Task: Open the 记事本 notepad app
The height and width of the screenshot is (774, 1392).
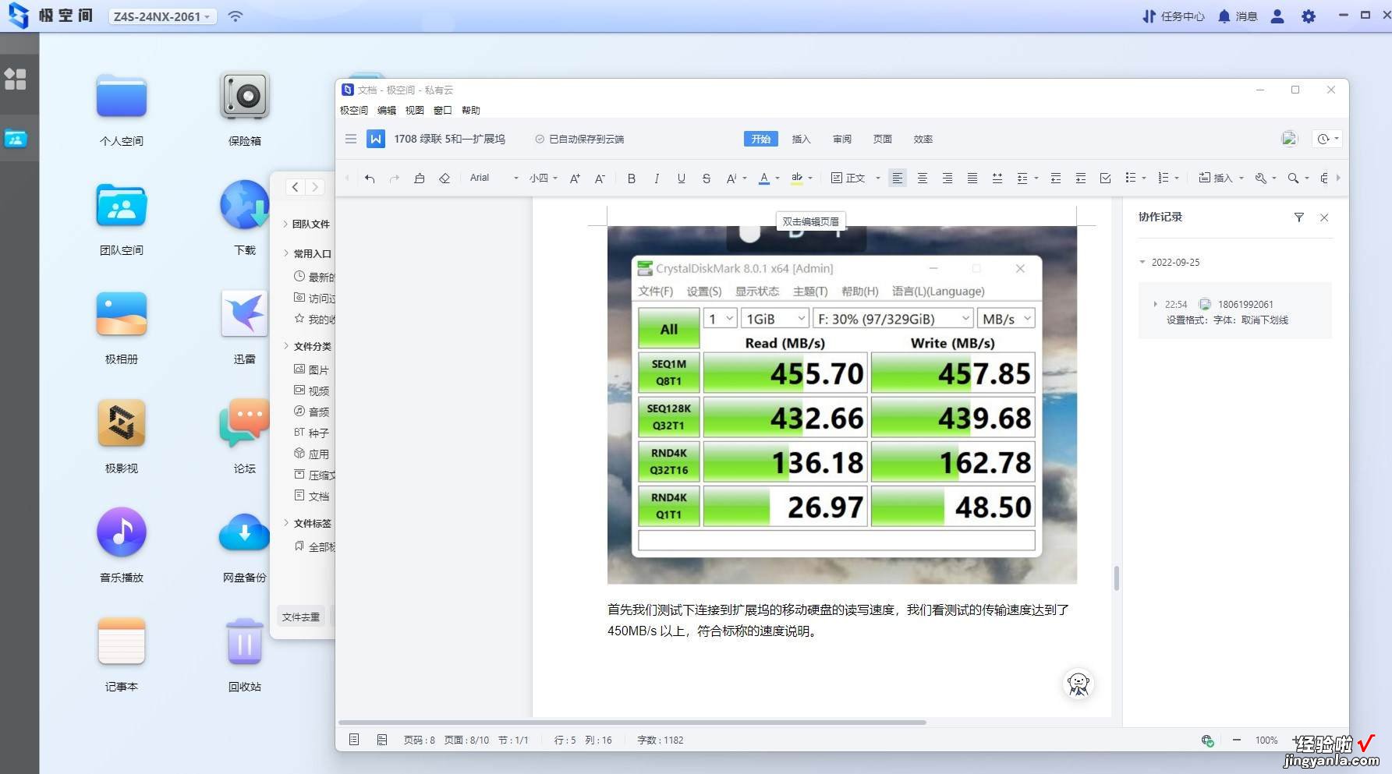Action: coord(122,642)
